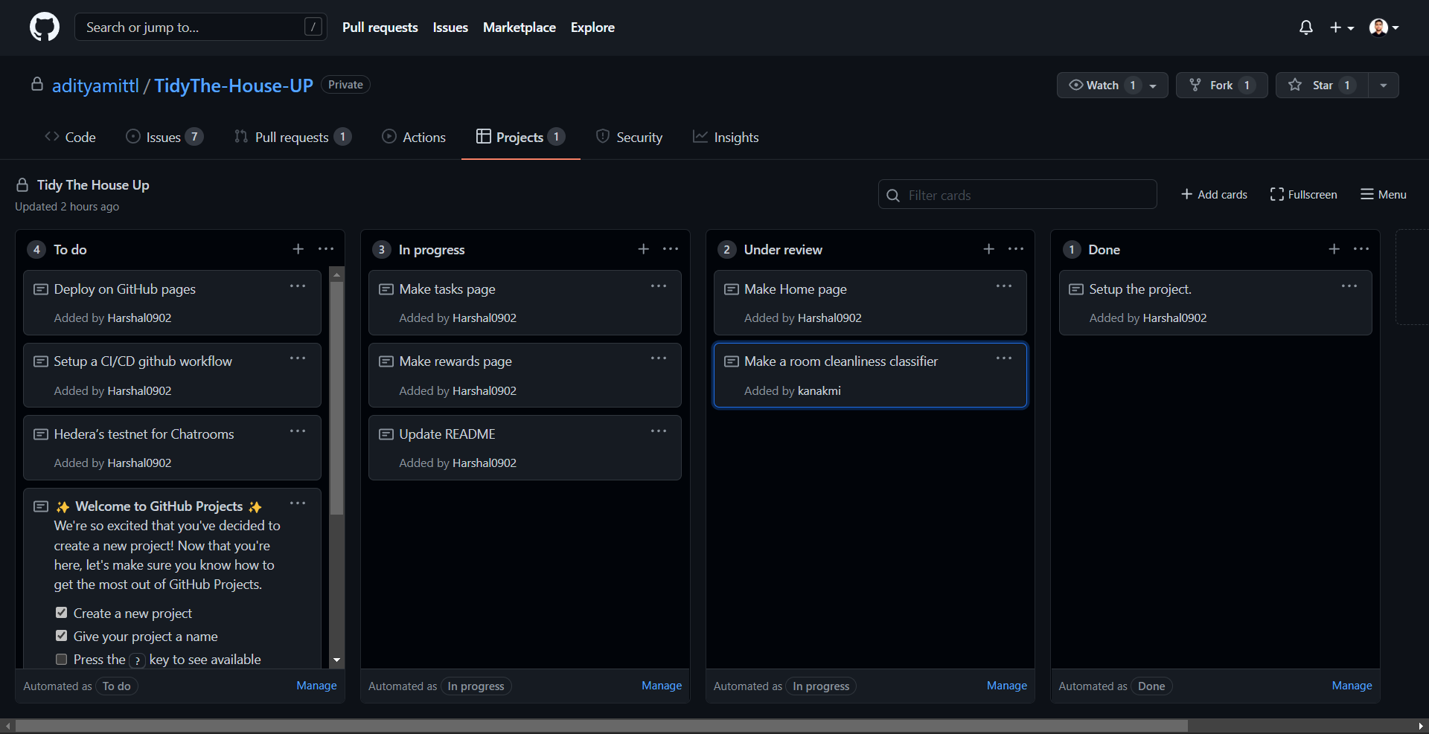Manage automation for Under review column
The height and width of the screenshot is (734, 1429).
(x=1007, y=686)
